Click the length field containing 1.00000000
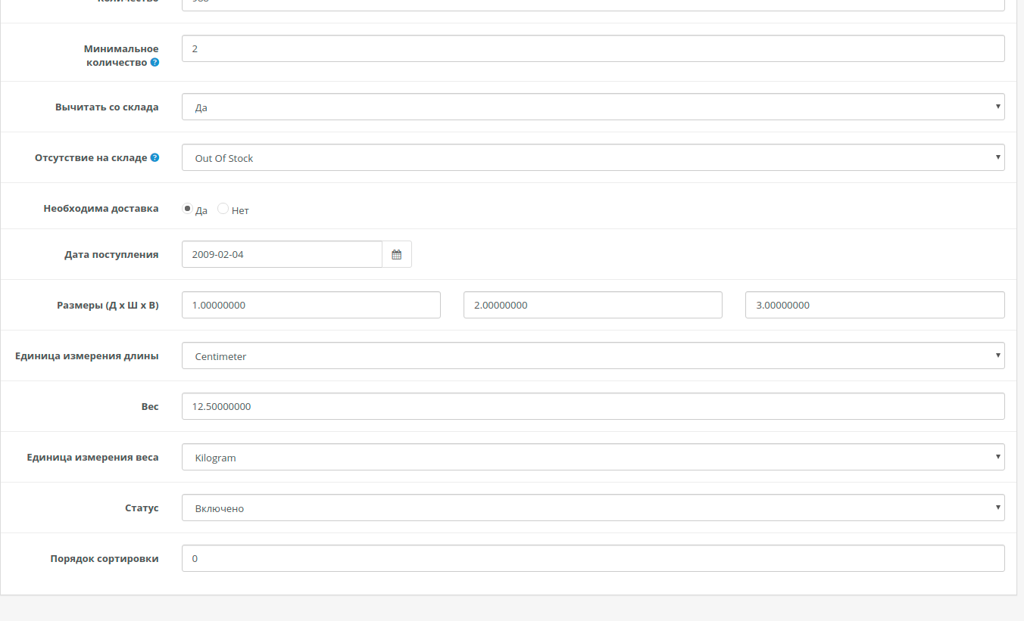The width and height of the screenshot is (1024, 621). [x=311, y=305]
